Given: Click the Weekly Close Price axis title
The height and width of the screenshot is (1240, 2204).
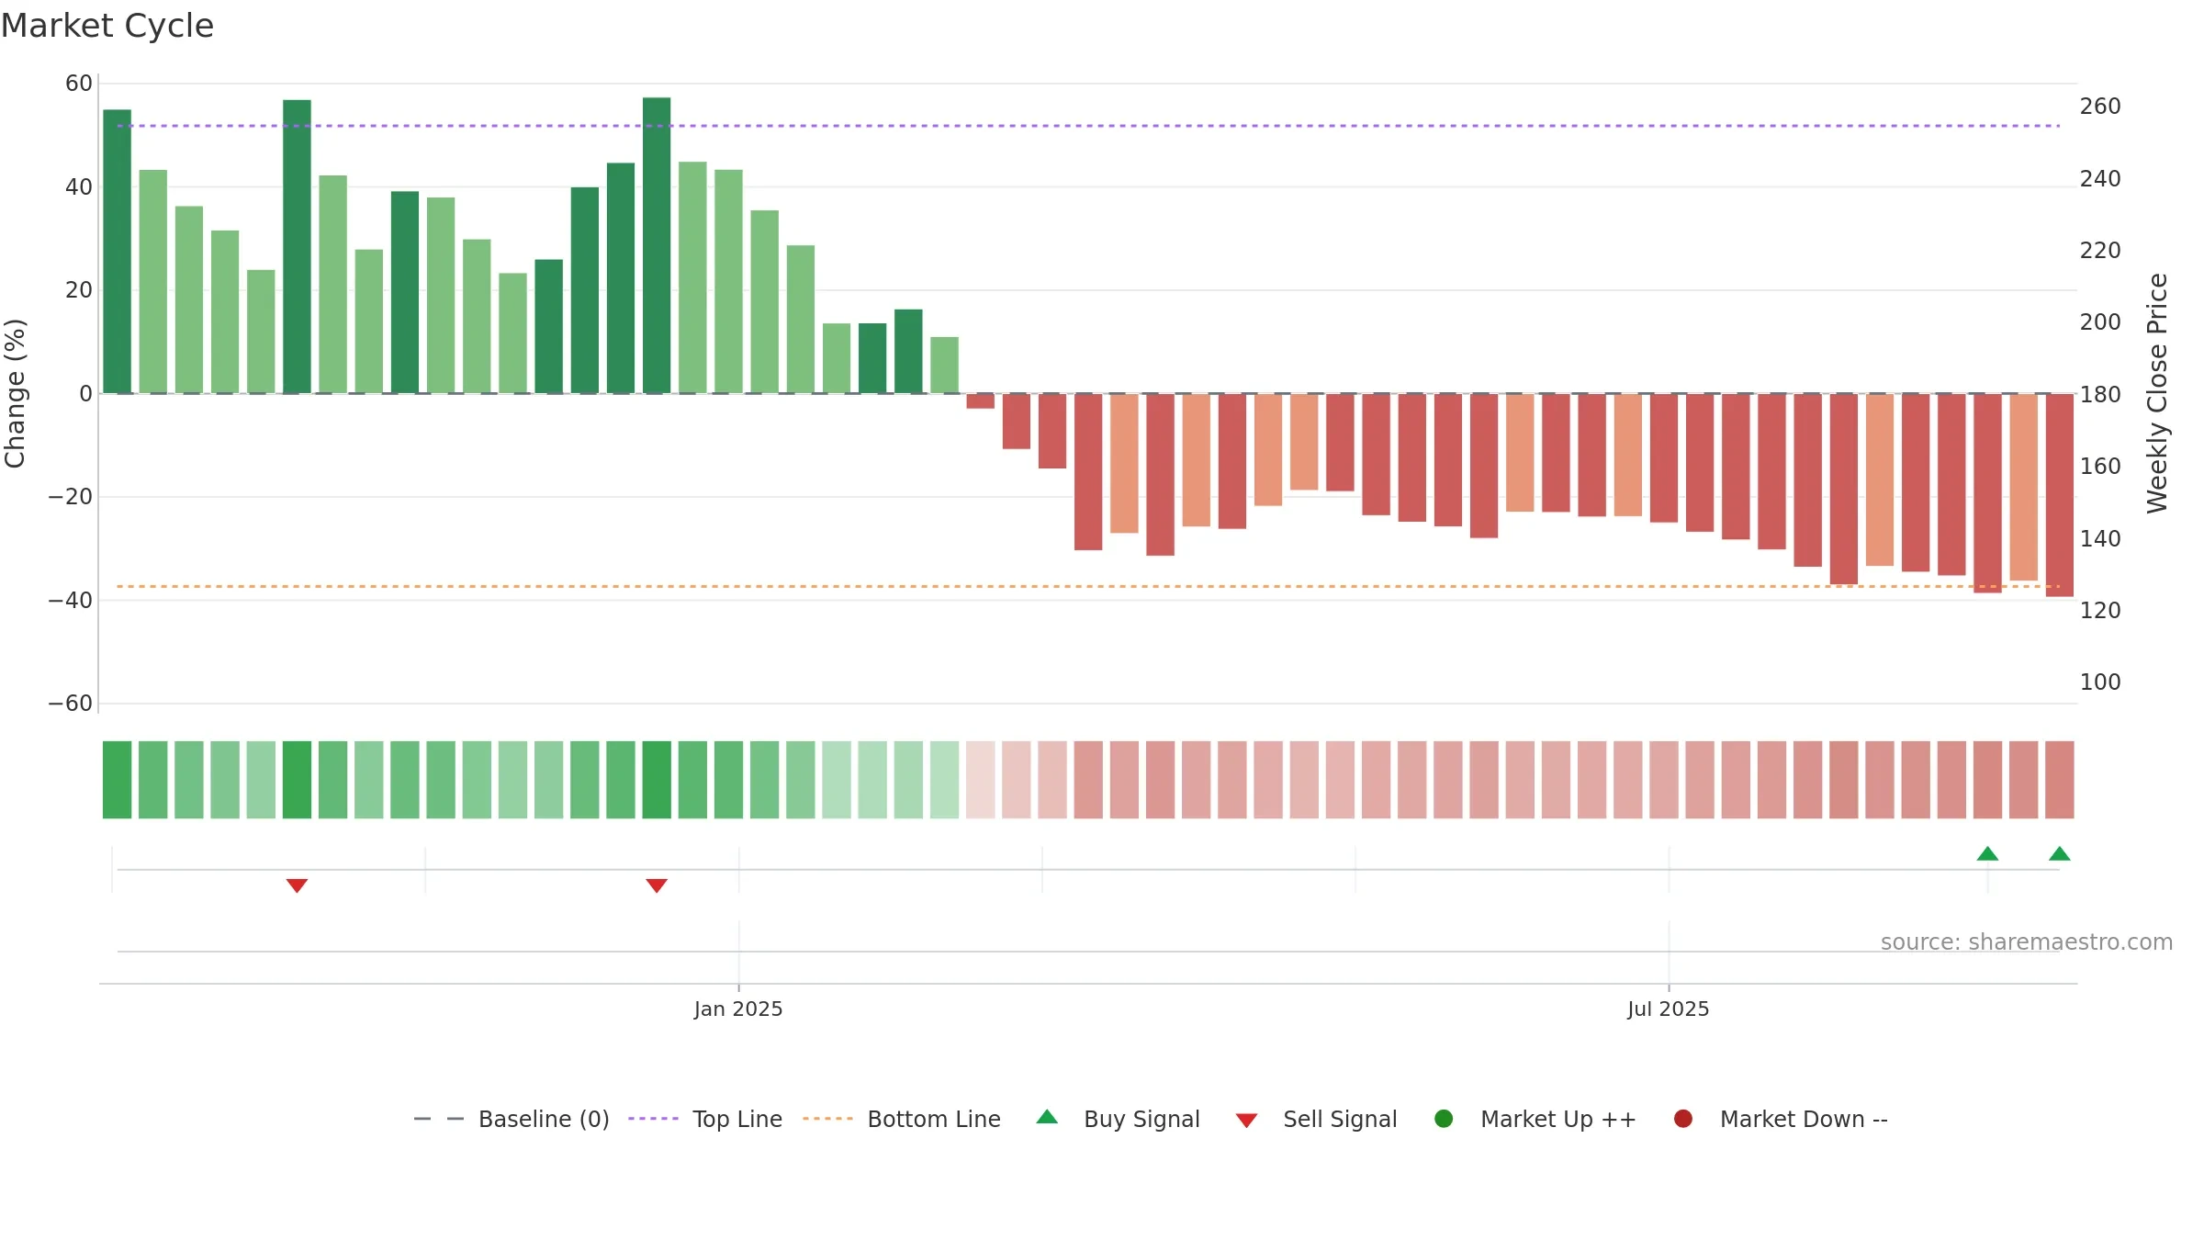Looking at the screenshot, I should (2157, 393).
